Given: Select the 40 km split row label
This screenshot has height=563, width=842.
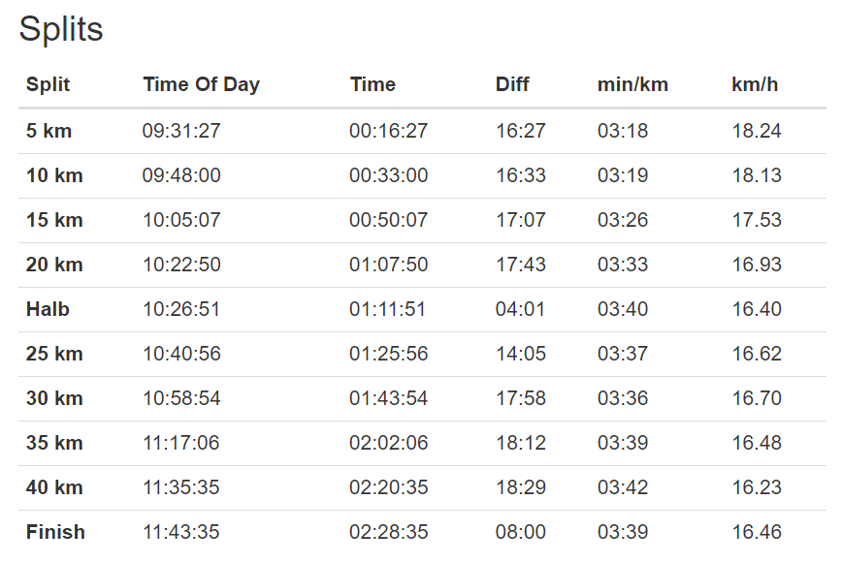Looking at the screenshot, I should point(53,487).
